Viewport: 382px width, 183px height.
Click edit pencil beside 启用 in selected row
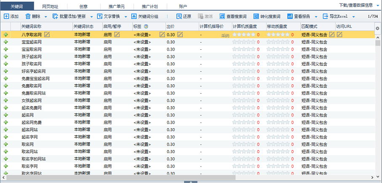[117, 35]
